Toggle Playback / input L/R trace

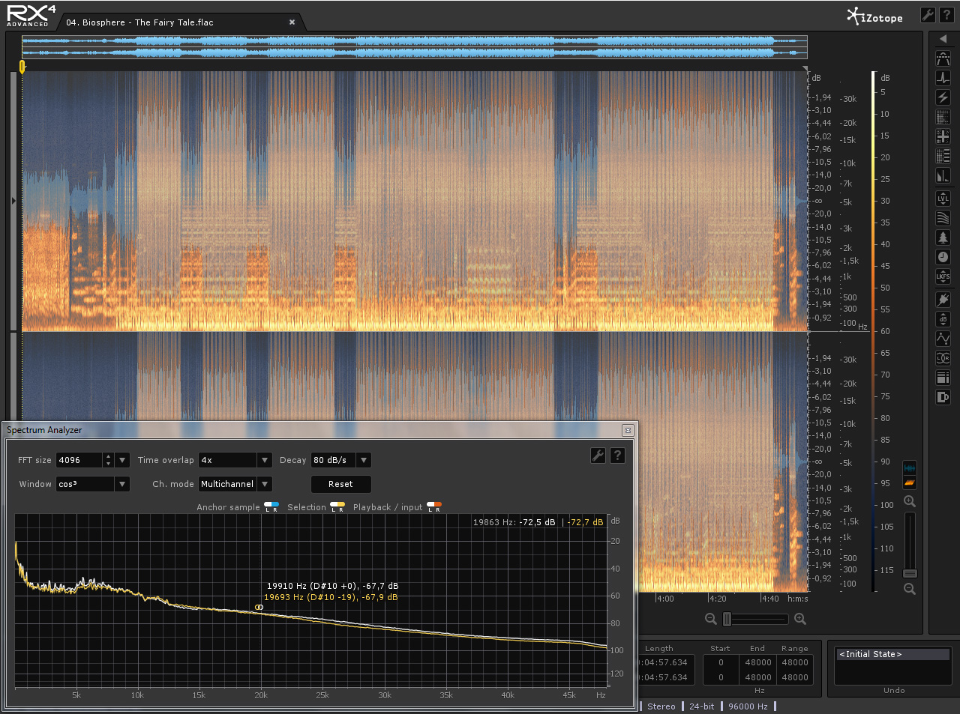click(434, 506)
